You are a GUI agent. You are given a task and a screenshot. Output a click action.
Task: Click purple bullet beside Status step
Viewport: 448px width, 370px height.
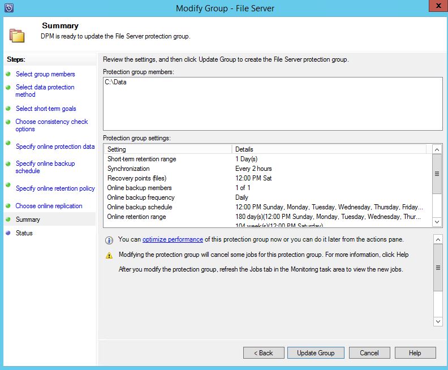[x=8, y=233]
